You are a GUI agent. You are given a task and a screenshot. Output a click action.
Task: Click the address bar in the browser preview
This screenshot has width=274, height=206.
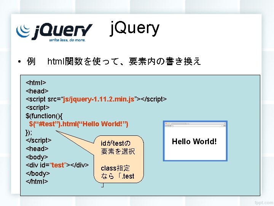pyautogui.click(x=198, y=126)
